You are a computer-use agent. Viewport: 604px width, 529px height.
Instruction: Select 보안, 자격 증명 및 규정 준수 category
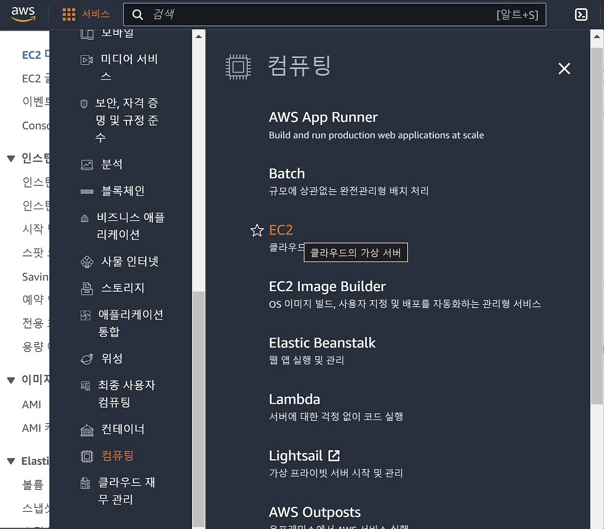(x=126, y=120)
